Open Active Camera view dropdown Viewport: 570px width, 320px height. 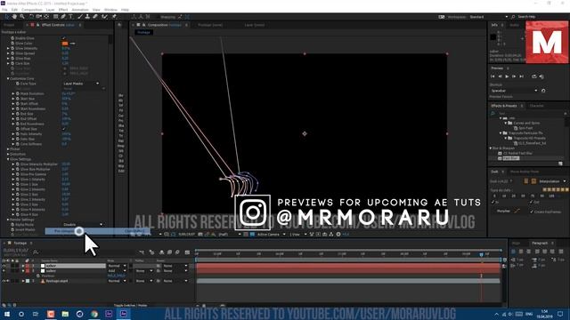(271, 235)
